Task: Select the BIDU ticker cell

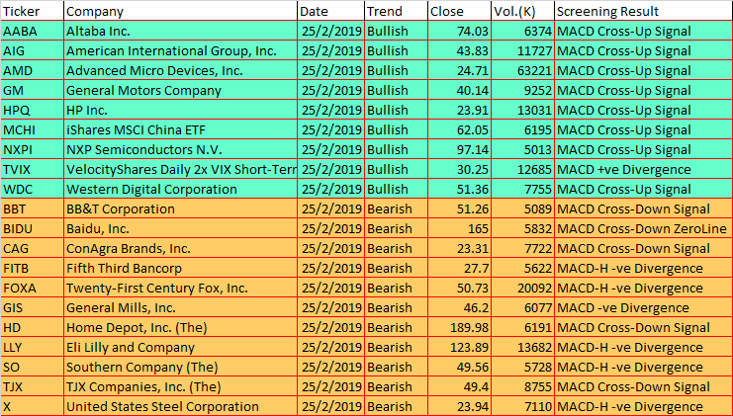Action: [33, 228]
